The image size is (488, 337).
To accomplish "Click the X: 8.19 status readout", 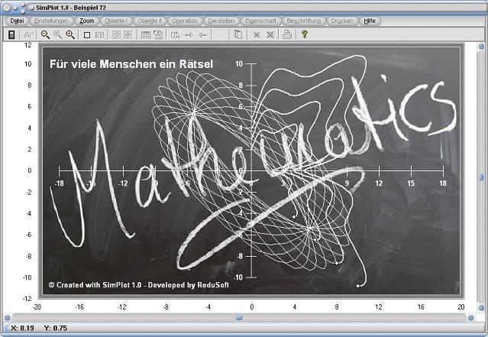I will click(x=22, y=328).
